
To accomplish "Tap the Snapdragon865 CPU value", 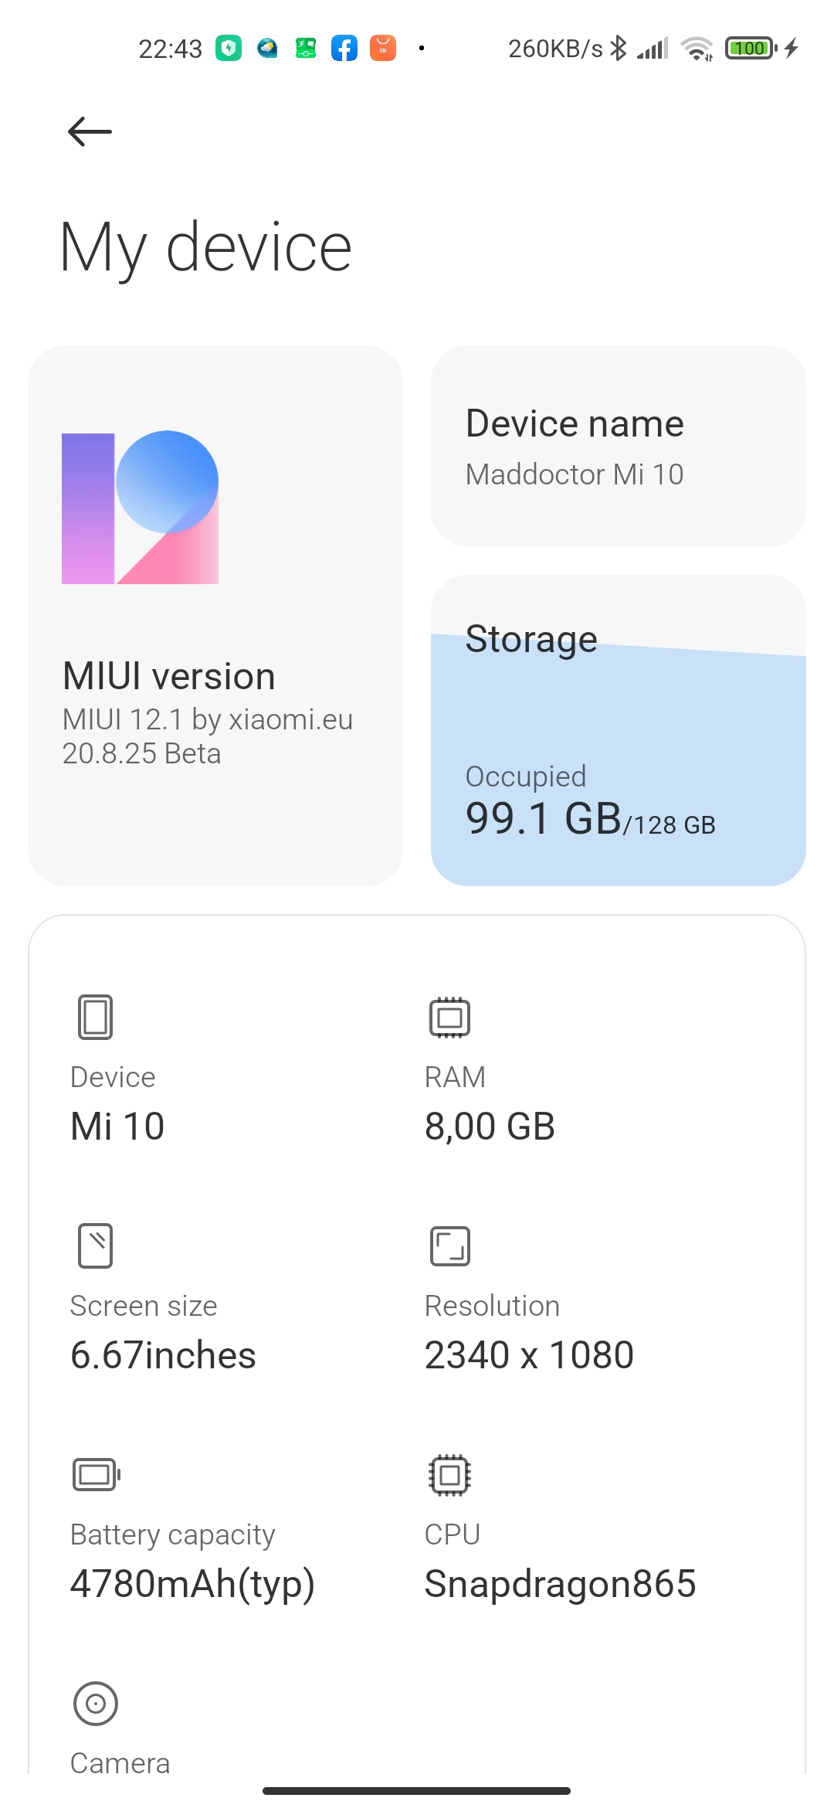I will (x=561, y=1584).
